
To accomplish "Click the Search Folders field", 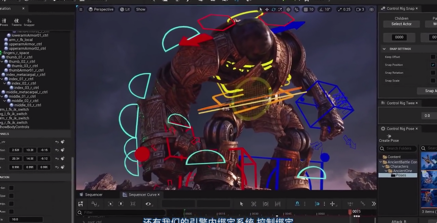I will [398, 149].
